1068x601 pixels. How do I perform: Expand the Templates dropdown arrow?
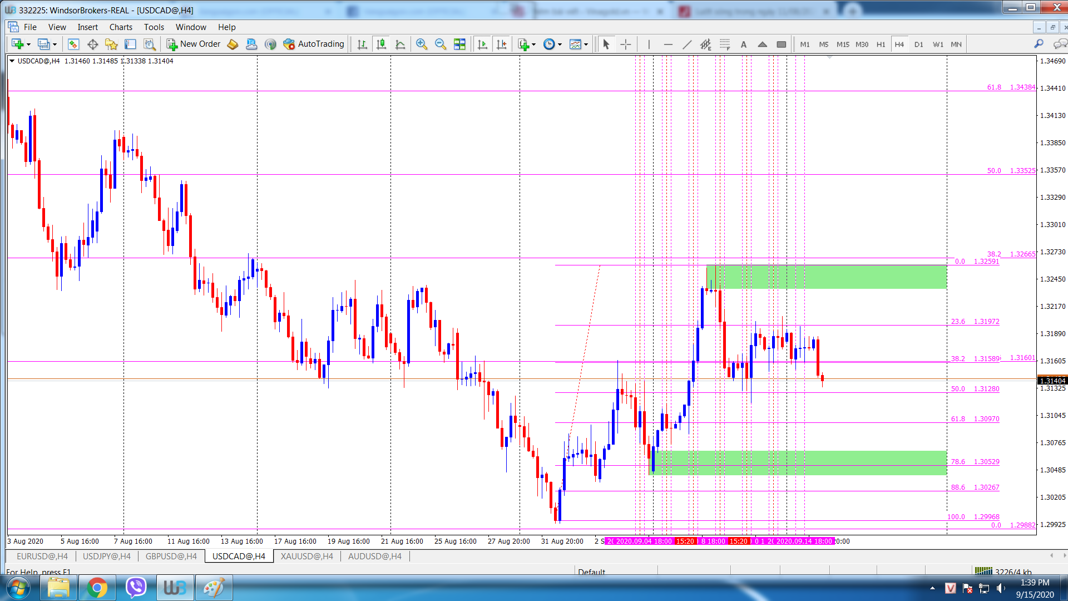[x=586, y=45]
